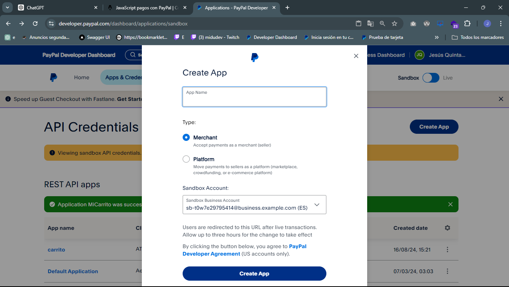The width and height of the screenshot is (509, 287).
Task: Open the Sandbox Business Account dropdown
Action: pos(254,204)
